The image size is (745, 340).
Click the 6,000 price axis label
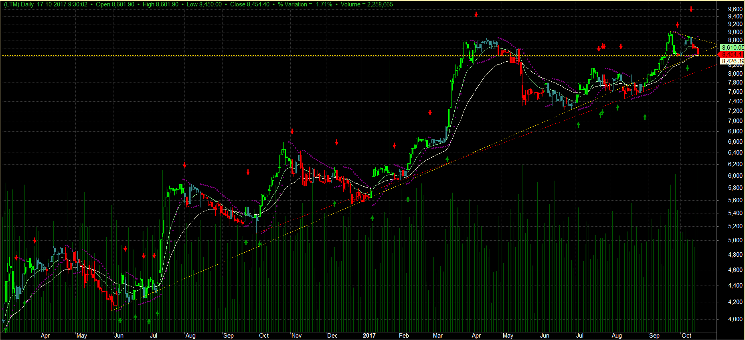[x=735, y=176]
